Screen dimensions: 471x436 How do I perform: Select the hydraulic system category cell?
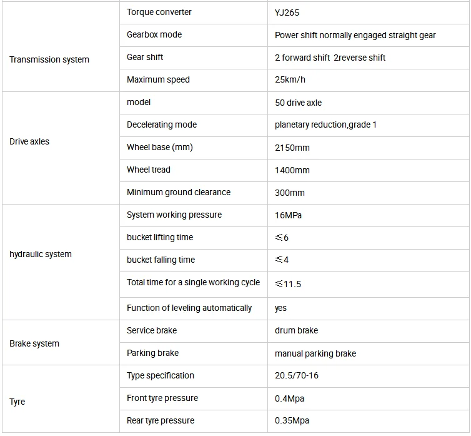coord(41,254)
